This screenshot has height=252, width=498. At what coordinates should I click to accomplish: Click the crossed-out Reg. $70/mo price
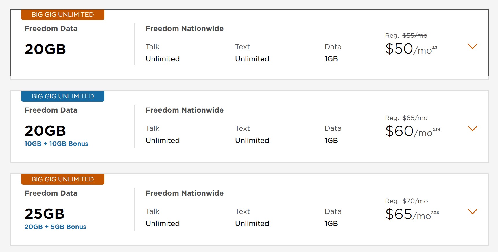(415, 201)
